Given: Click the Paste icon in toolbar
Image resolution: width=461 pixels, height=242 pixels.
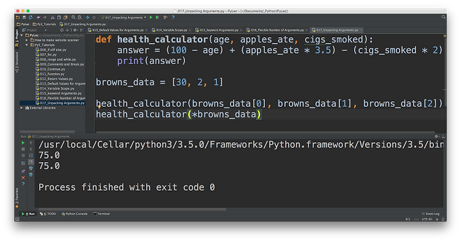Looking at the screenshot, I should point(65,17).
